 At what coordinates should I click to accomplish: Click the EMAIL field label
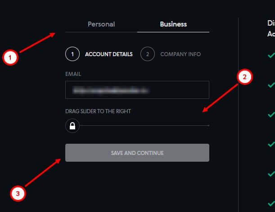click(x=73, y=74)
